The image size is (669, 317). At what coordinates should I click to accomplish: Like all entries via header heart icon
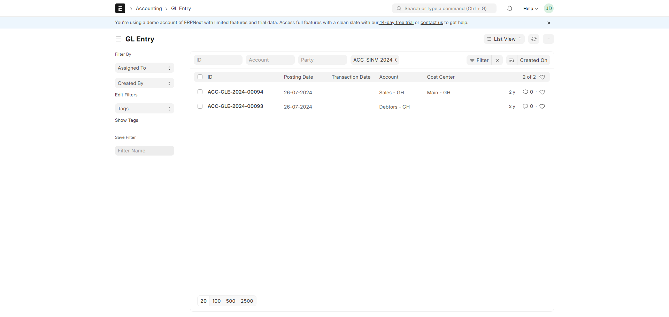point(542,77)
